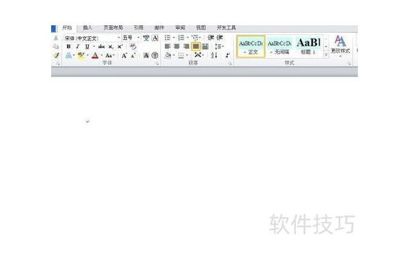Apply the yellow text highlight color

[81, 55]
